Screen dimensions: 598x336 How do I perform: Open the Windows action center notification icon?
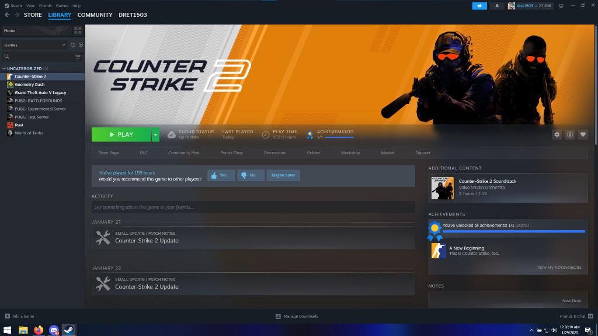589,330
